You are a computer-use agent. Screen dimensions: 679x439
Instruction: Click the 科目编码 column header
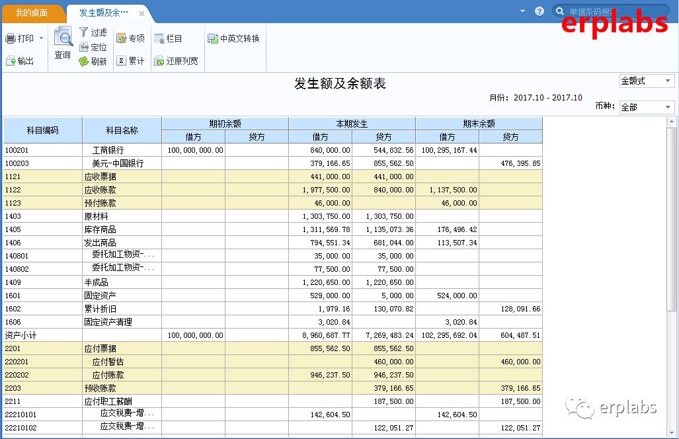tap(43, 130)
